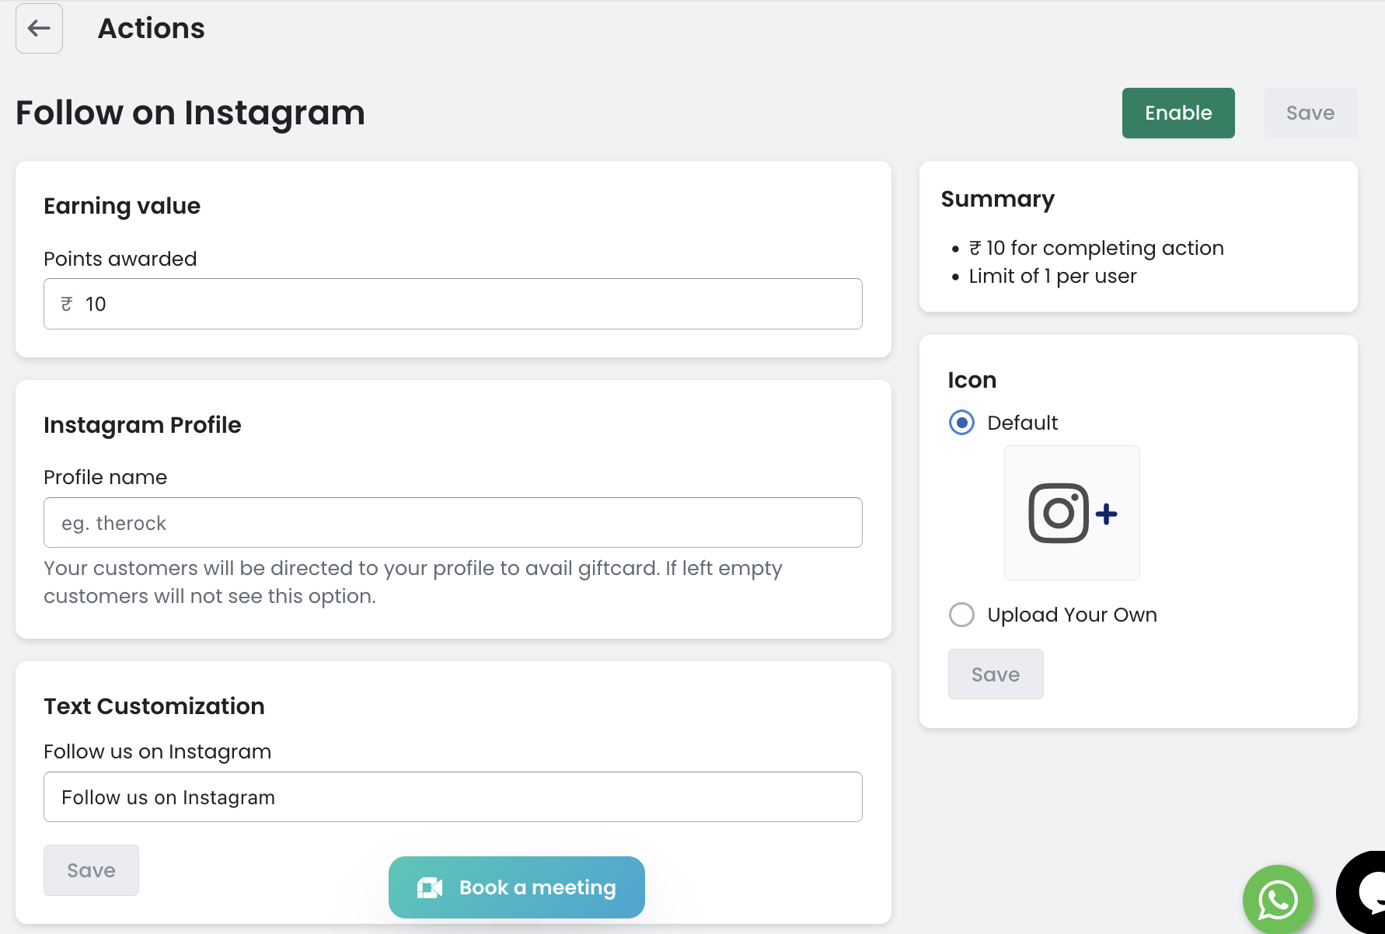The image size is (1385, 934).
Task: Click the Follow us on Instagram text field
Action: click(x=452, y=797)
